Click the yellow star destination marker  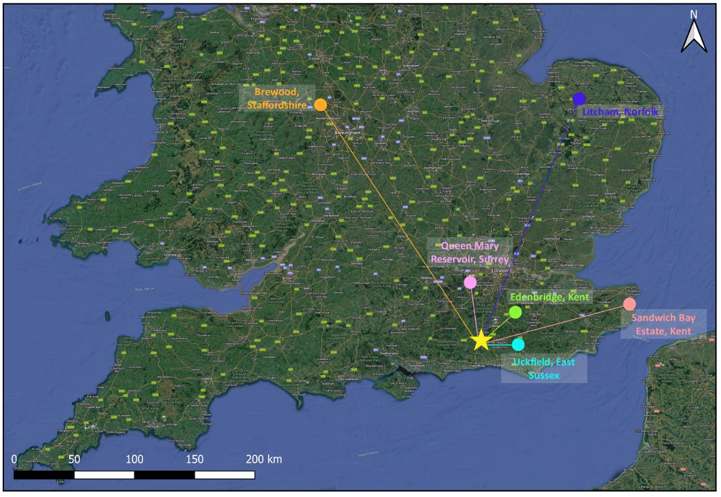pos(480,340)
